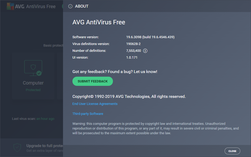This screenshot has height=157, width=251.
Task: Click the Protected status text
Action: coord(33,90)
